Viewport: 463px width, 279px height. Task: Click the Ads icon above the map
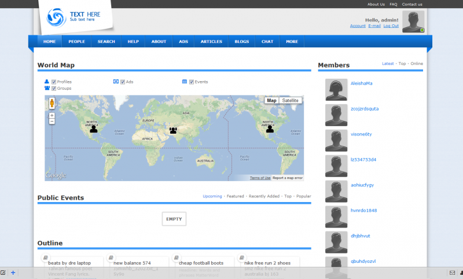click(x=116, y=82)
